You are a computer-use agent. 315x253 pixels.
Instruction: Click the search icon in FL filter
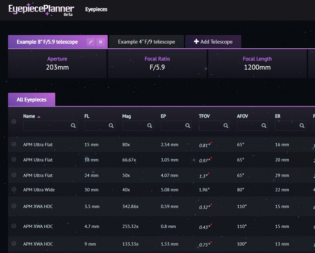pyautogui.click(x=111, y=125)
